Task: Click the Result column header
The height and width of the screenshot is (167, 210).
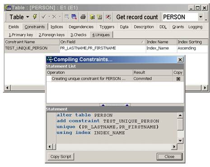Action: click(152, 72)
